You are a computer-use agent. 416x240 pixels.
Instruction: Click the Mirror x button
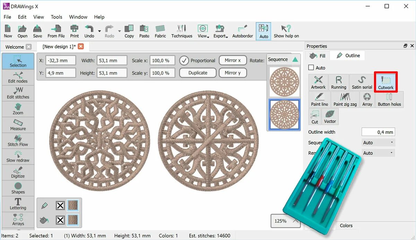click(233, 60)
